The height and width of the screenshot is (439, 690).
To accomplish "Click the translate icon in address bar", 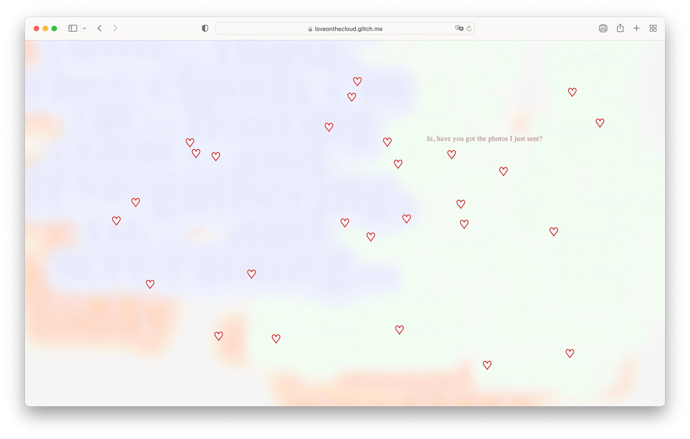I will 459,28.
